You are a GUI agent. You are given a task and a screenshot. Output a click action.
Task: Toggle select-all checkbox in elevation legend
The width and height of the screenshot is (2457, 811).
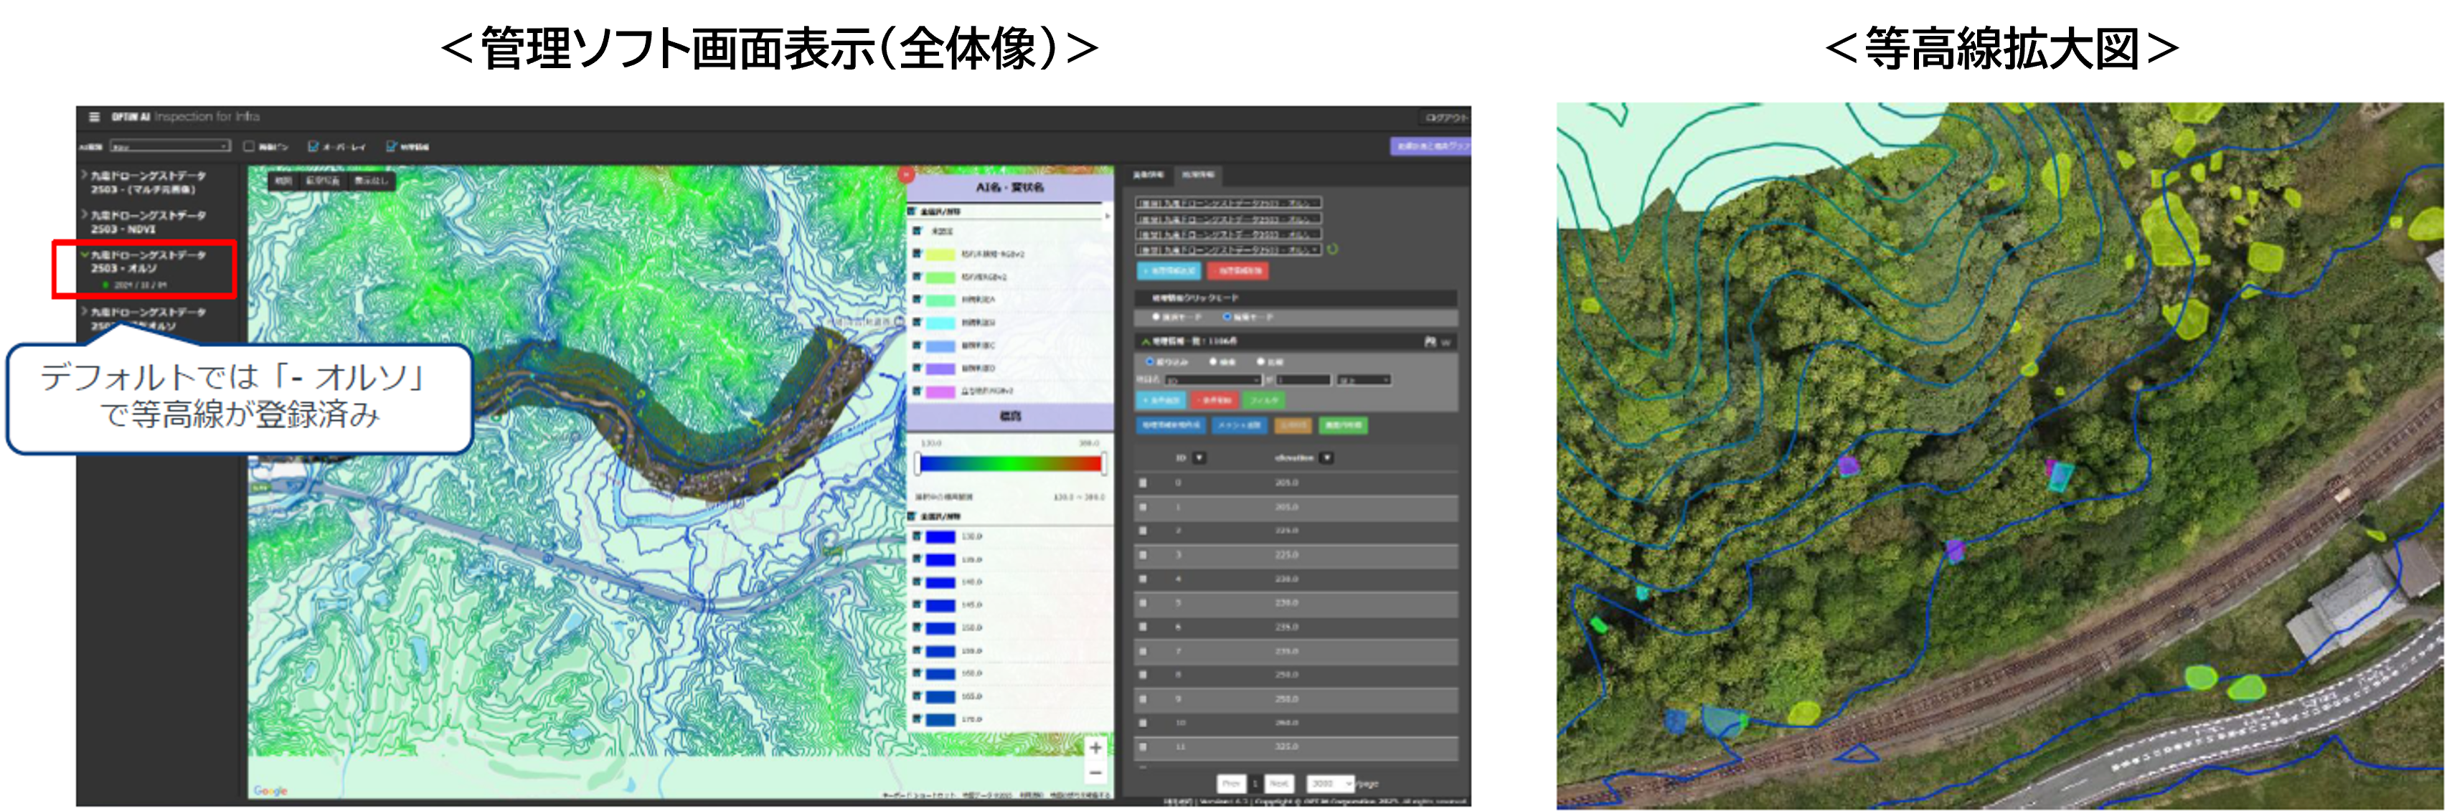tap(912, 516)
